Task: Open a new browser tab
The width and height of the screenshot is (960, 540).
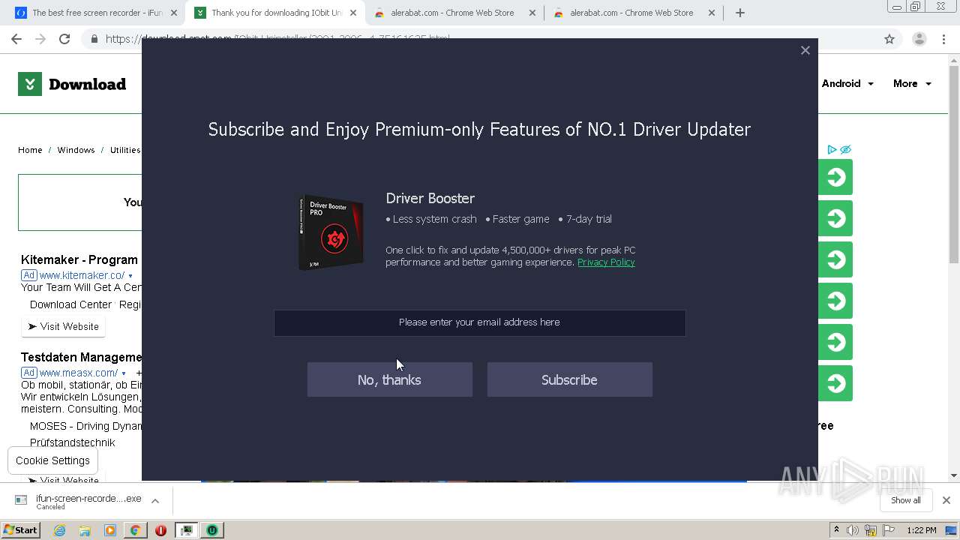Action: click(740, 13)
